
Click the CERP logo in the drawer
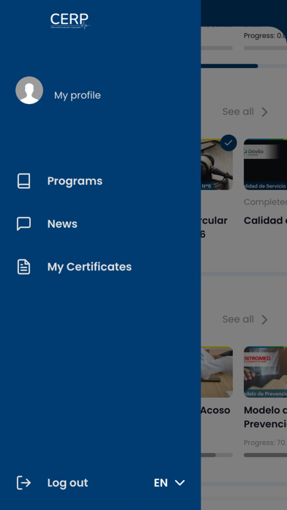tap(70, 21)
